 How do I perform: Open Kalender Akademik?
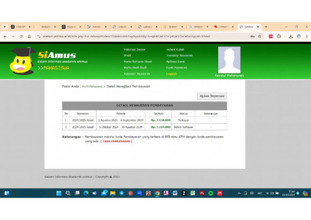137,74
